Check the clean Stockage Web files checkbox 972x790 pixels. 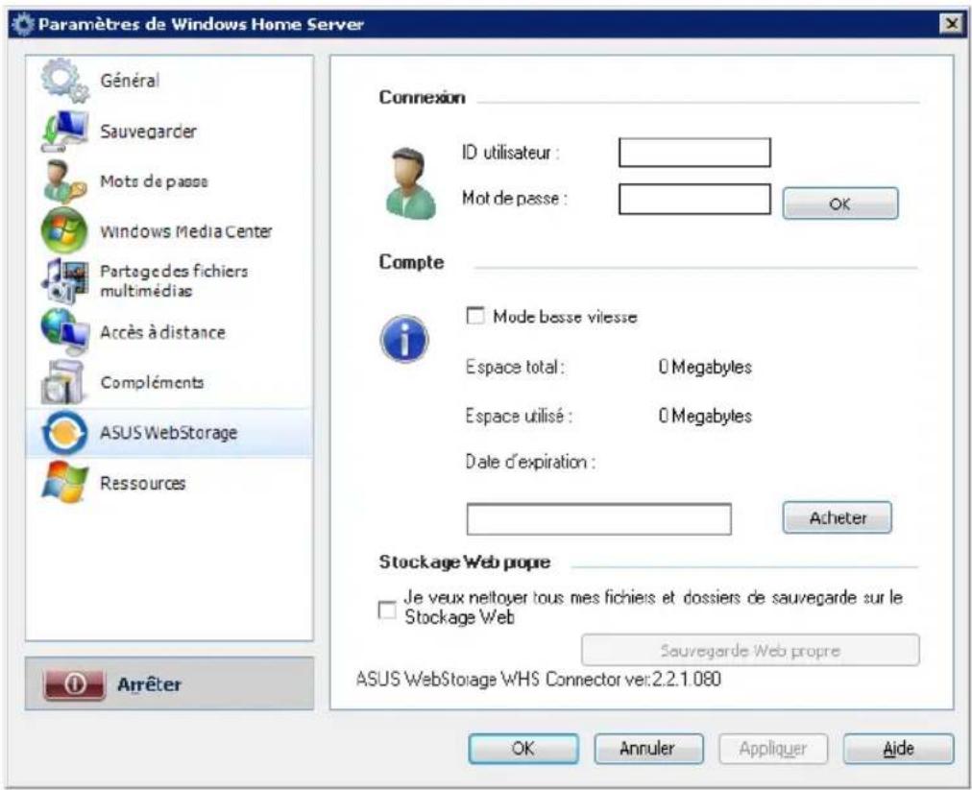387,610
